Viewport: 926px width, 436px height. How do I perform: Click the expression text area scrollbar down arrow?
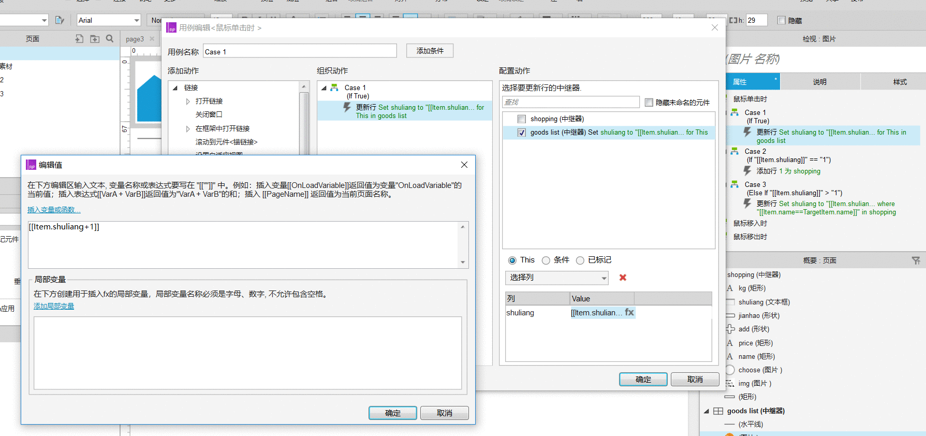pyautogui.click(x=463, y=263)
